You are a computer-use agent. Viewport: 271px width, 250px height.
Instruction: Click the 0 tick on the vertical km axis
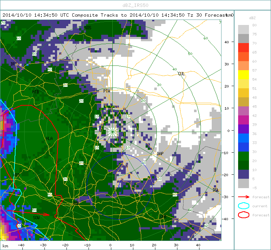pyautogui.click(x=228, y=131)
